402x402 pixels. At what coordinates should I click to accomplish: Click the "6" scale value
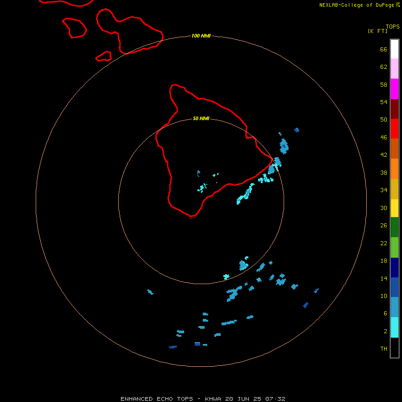click(385, 314)
